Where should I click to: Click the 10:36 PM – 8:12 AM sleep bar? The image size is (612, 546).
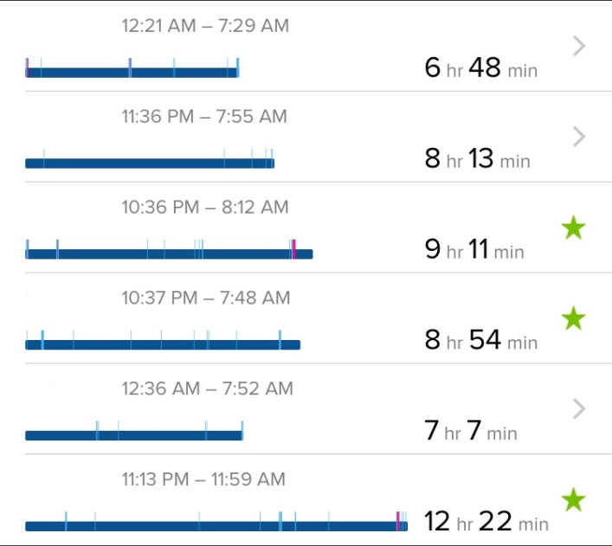(169, 249)
